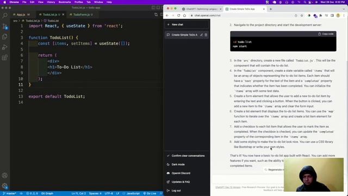Open Chrome profile avatar

(338, 16)
